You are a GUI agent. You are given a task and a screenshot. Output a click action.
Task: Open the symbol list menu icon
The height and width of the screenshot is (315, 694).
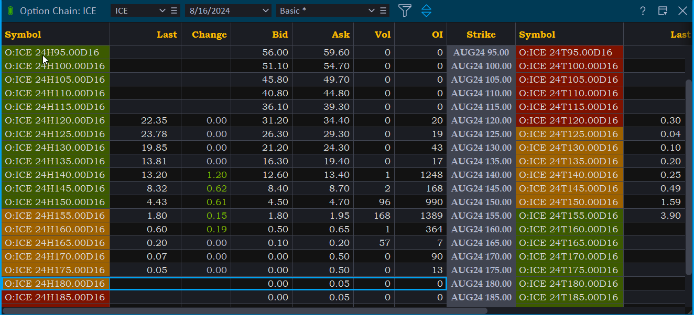tap(175, 10)
